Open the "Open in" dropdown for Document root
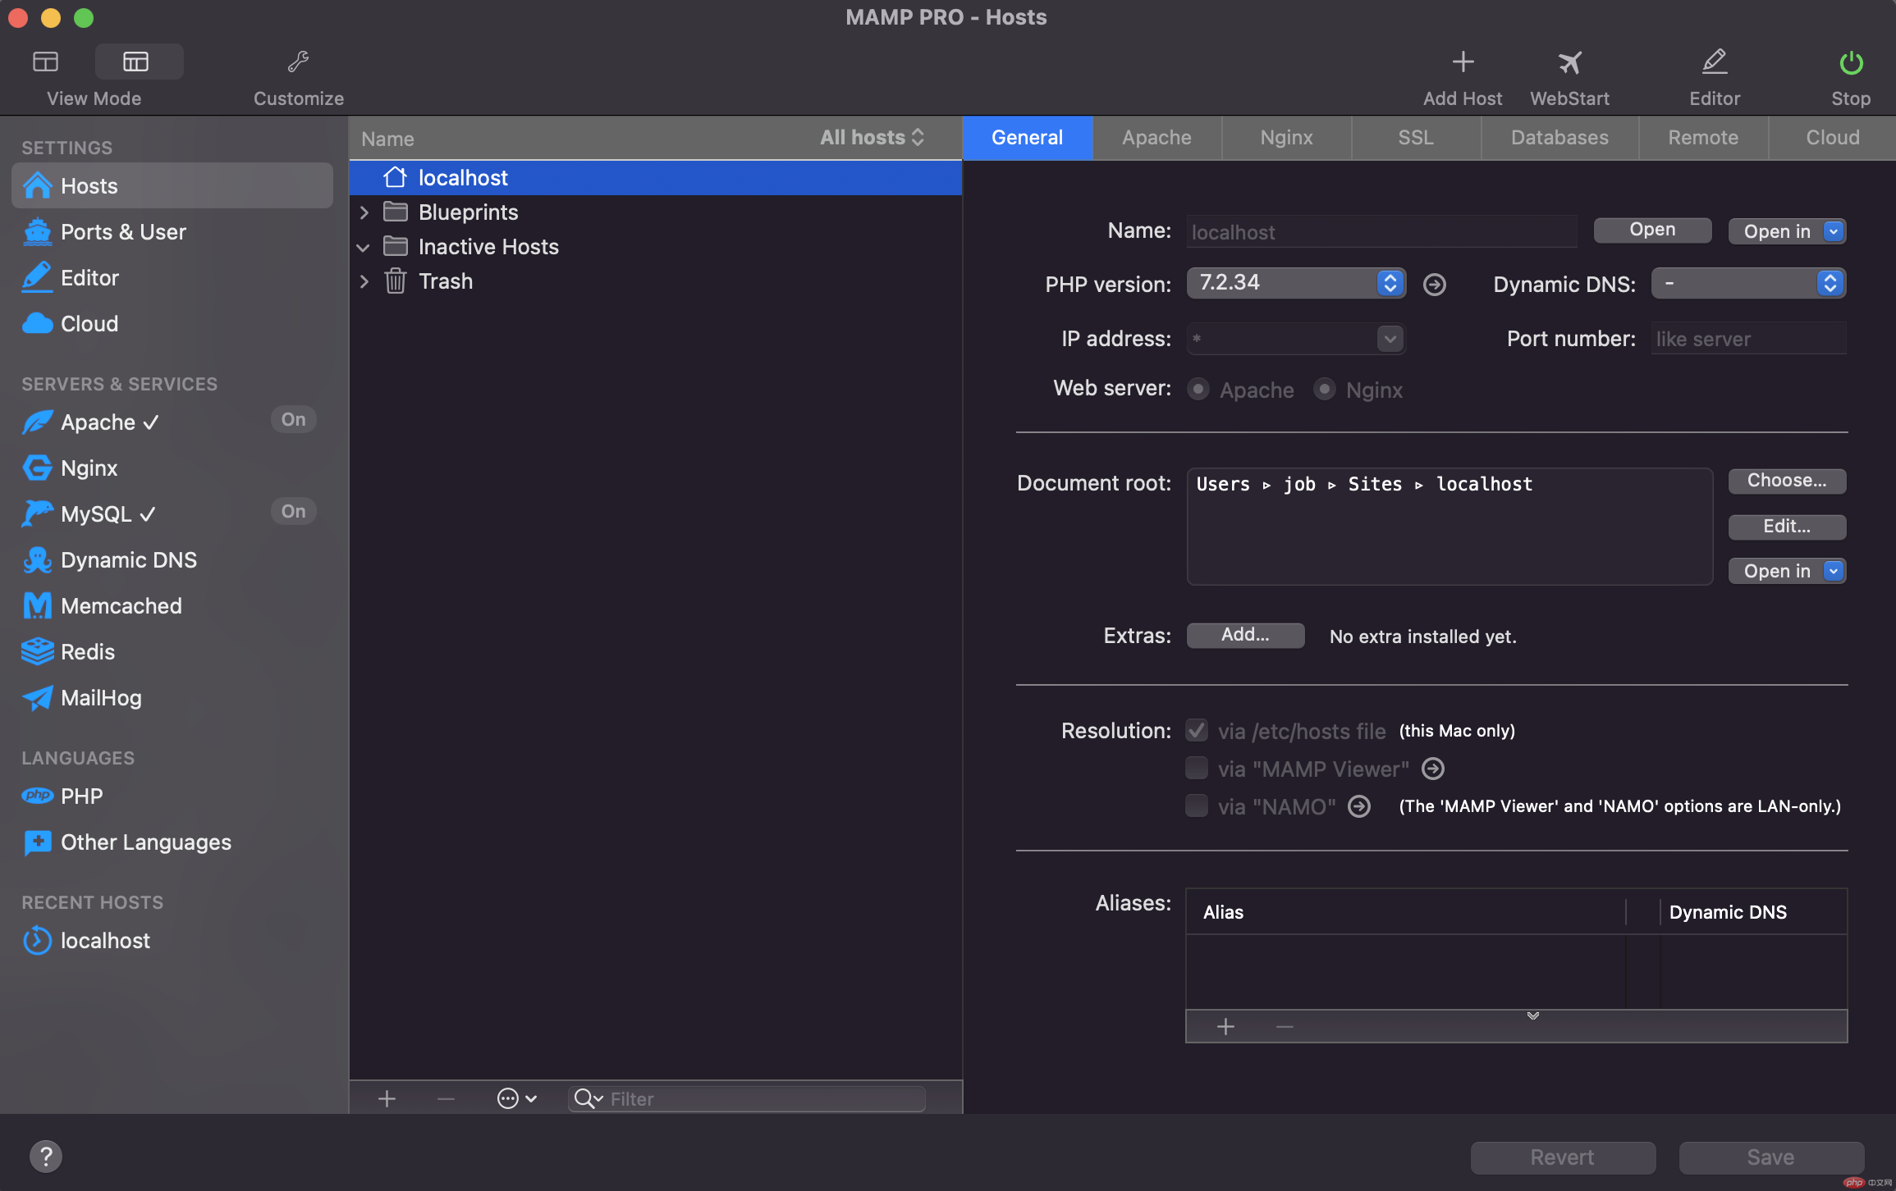1896x1191 pixels. tap(1788, 571)
